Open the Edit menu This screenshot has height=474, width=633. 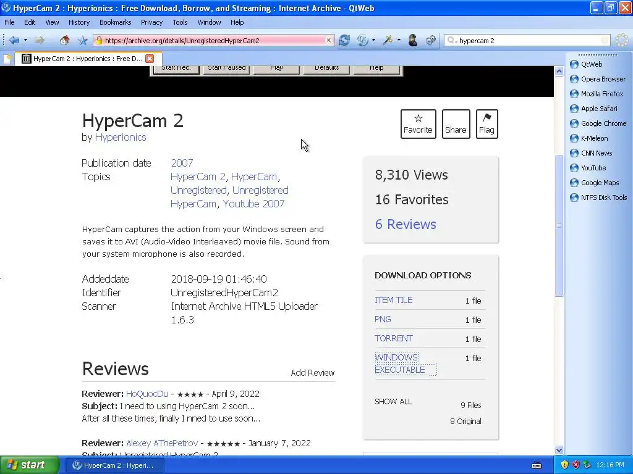point(30,22)
